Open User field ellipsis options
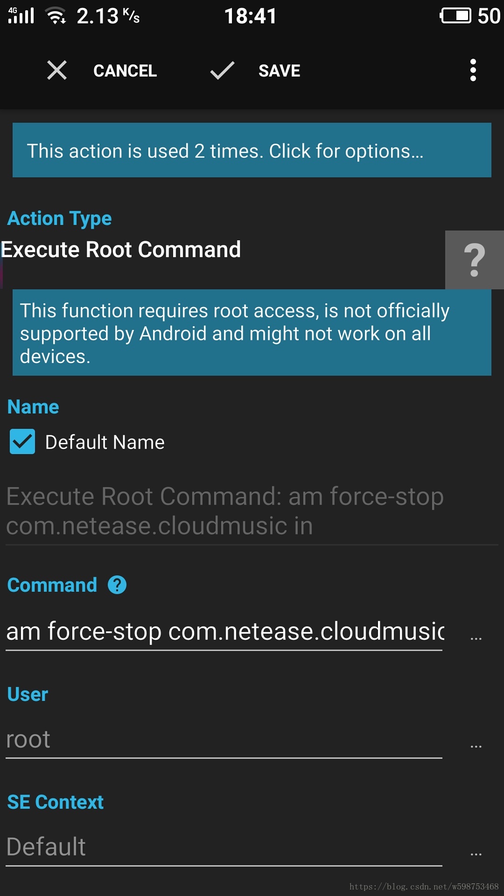 (x=476, y=746)
